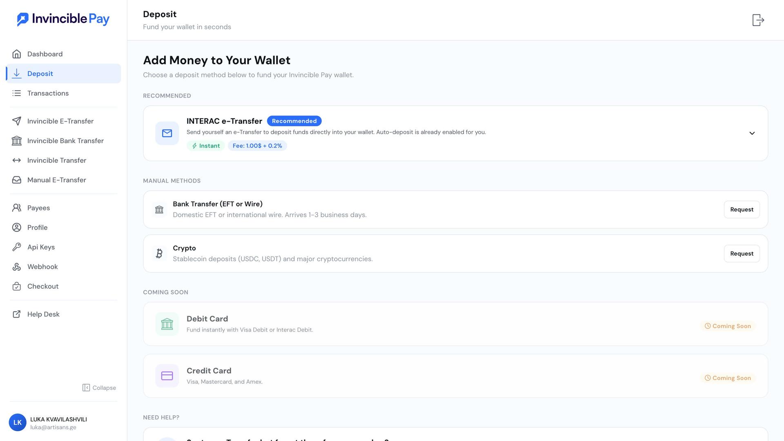This screenshot has width=784, height=441.
Task: Click the Api Keys key icon
Action: pos(17,247)
